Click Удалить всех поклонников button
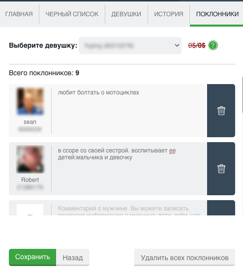The width and height of the screenshot is (243, 269). coord(184,258)
